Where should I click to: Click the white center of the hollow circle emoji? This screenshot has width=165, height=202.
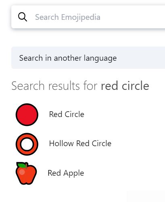point(27,144)
